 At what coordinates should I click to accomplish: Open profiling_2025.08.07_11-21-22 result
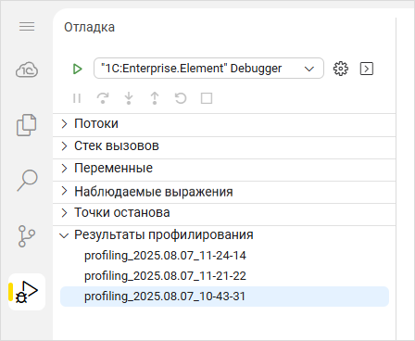click(224, 276)
